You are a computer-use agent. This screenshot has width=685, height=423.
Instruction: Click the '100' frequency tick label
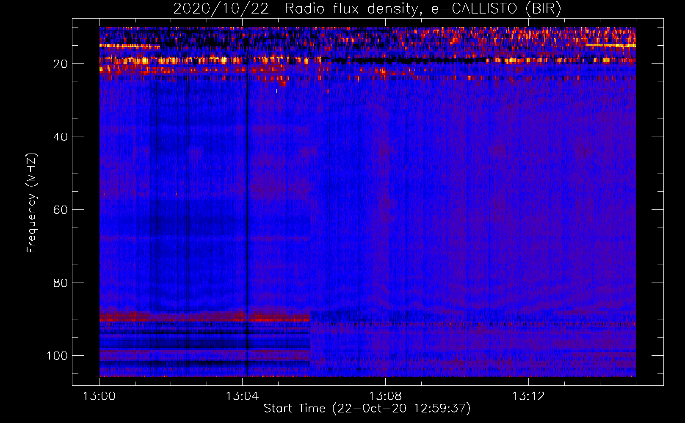[57, 355]
